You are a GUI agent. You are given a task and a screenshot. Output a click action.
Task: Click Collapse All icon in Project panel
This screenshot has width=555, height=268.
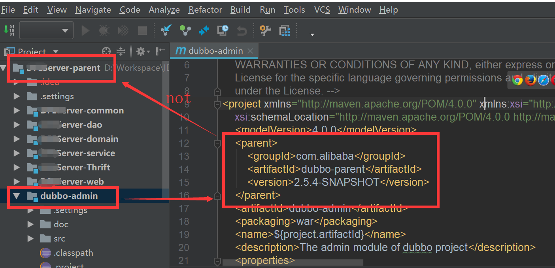point(121,51)
